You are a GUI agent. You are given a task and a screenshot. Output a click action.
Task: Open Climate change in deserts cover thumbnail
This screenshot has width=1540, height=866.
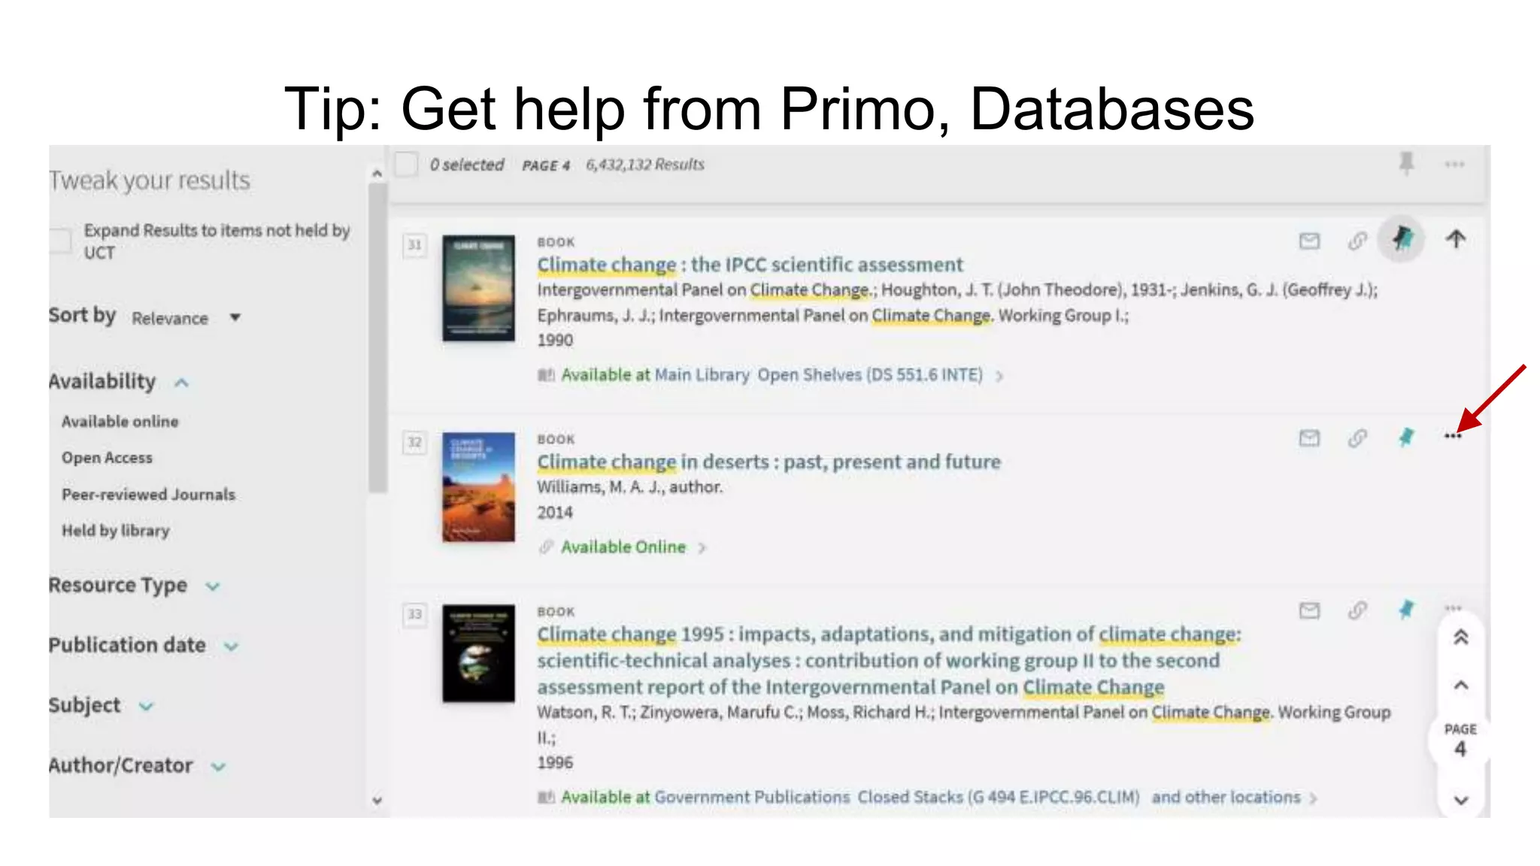tap(478, 486)
